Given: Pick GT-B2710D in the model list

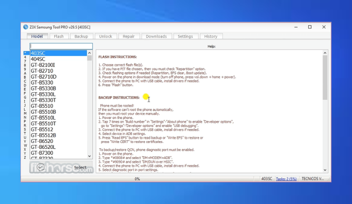Looking at the screenshot, I should coord(59,77).
